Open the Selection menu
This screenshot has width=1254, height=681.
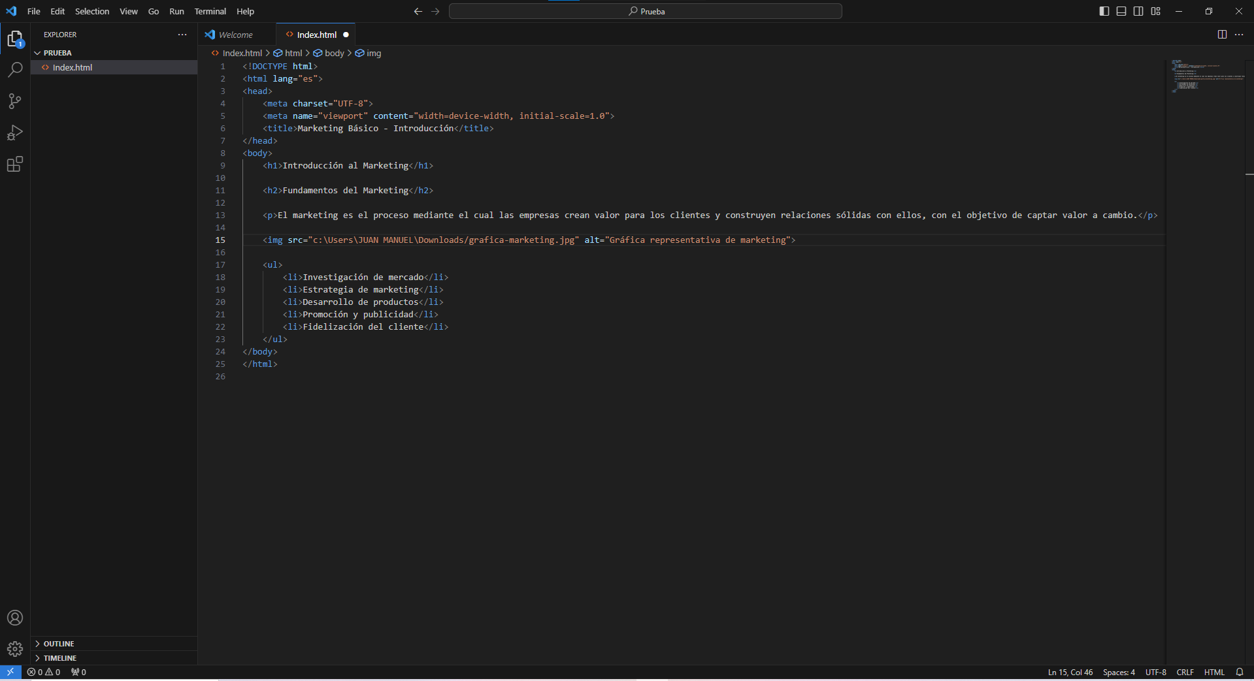pos(92,11)
